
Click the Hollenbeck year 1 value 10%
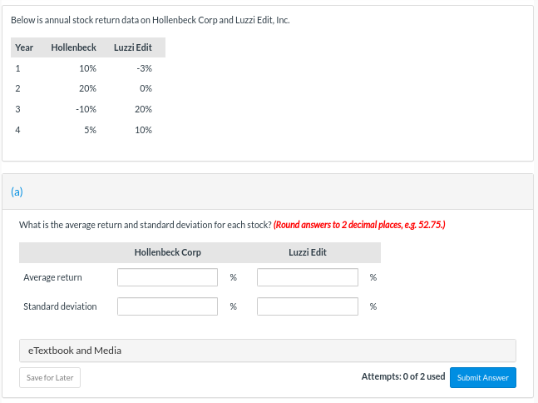point(88,68)
